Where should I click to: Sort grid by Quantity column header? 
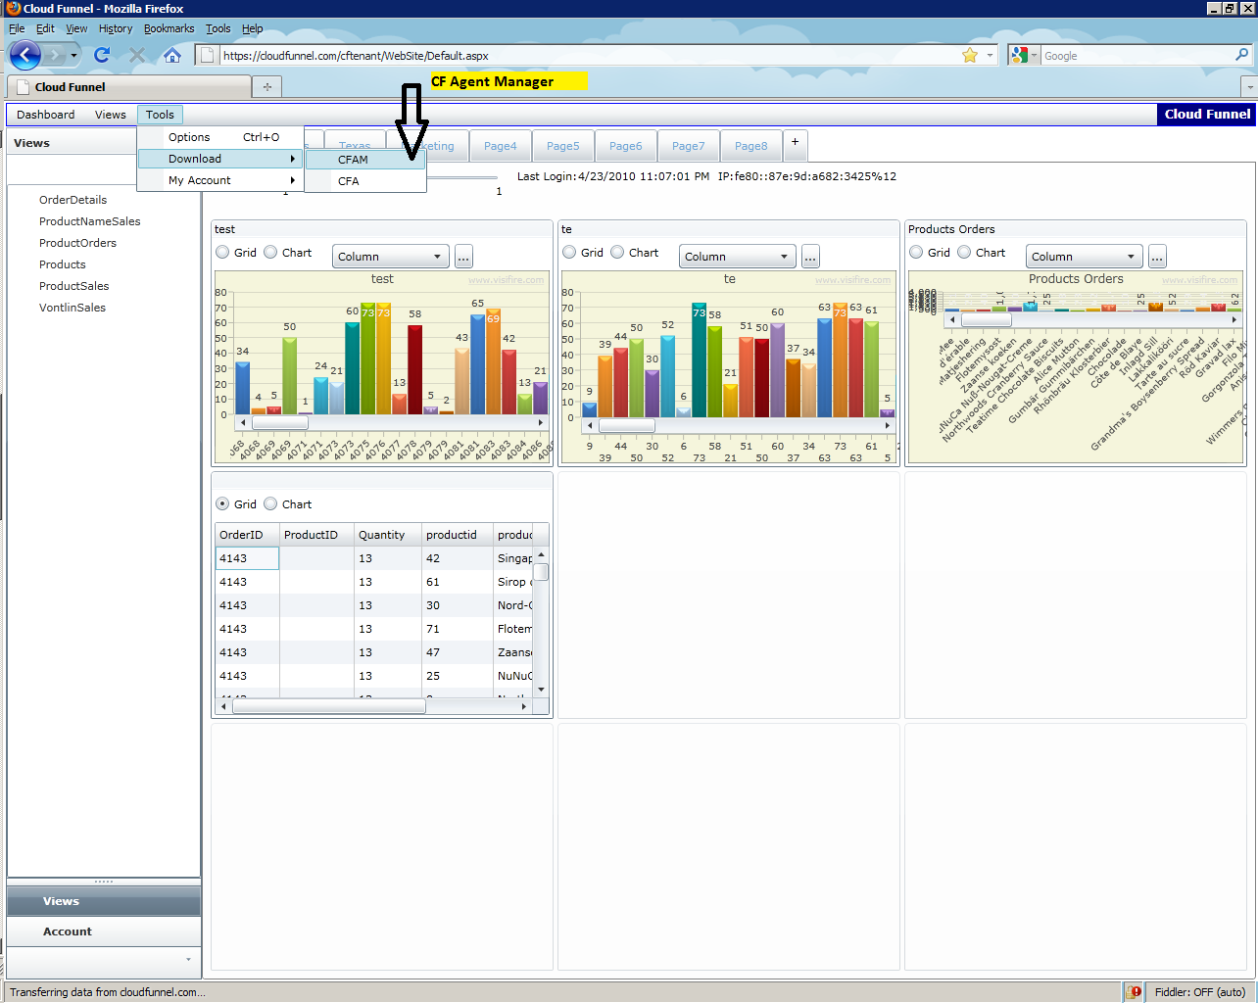pyautogui.click(x=387, y=535)
